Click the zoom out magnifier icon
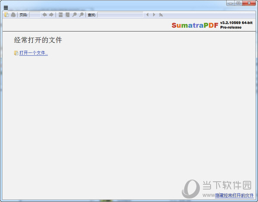This screenshot has height=202, width=258. click(75, 15)
